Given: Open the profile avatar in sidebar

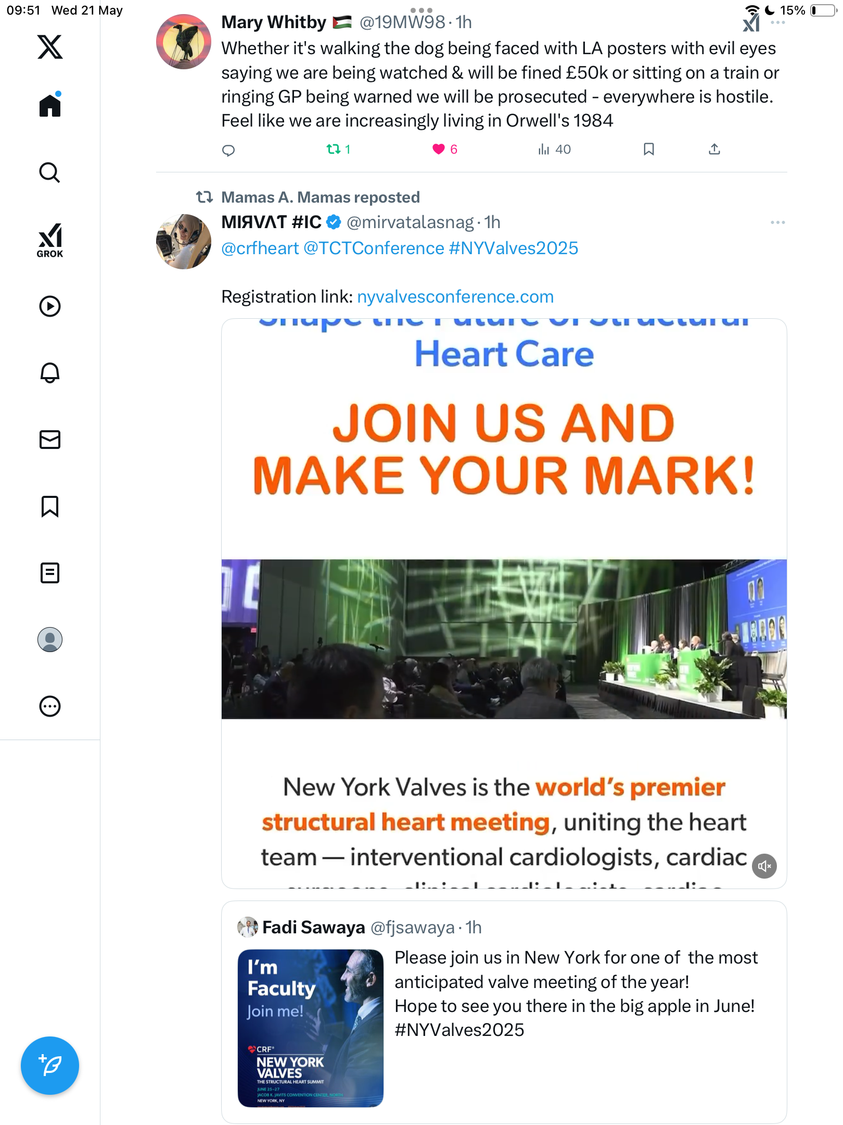Looking at the screenshot, I should point(50,640).
